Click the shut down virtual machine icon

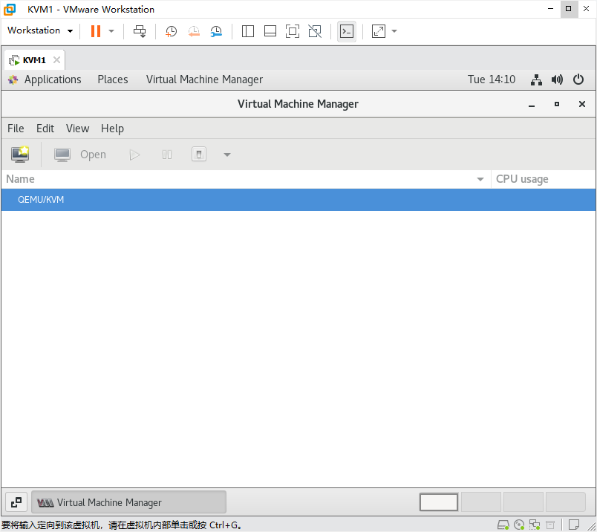199,155
